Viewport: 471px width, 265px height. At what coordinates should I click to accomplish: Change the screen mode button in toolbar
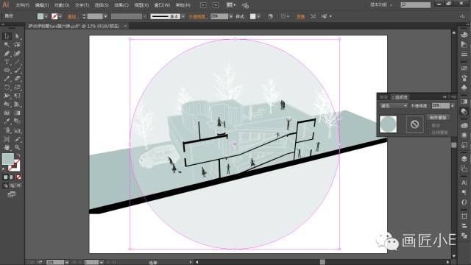[x=12, y=194]
